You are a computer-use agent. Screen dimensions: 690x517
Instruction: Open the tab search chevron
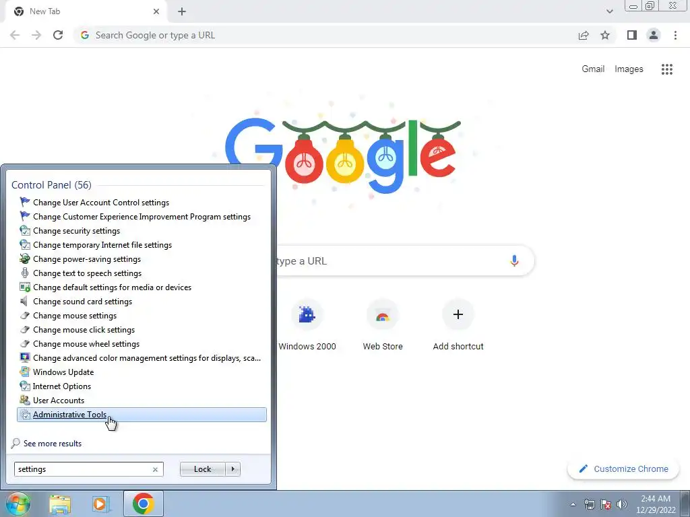(x=609, y=11)
